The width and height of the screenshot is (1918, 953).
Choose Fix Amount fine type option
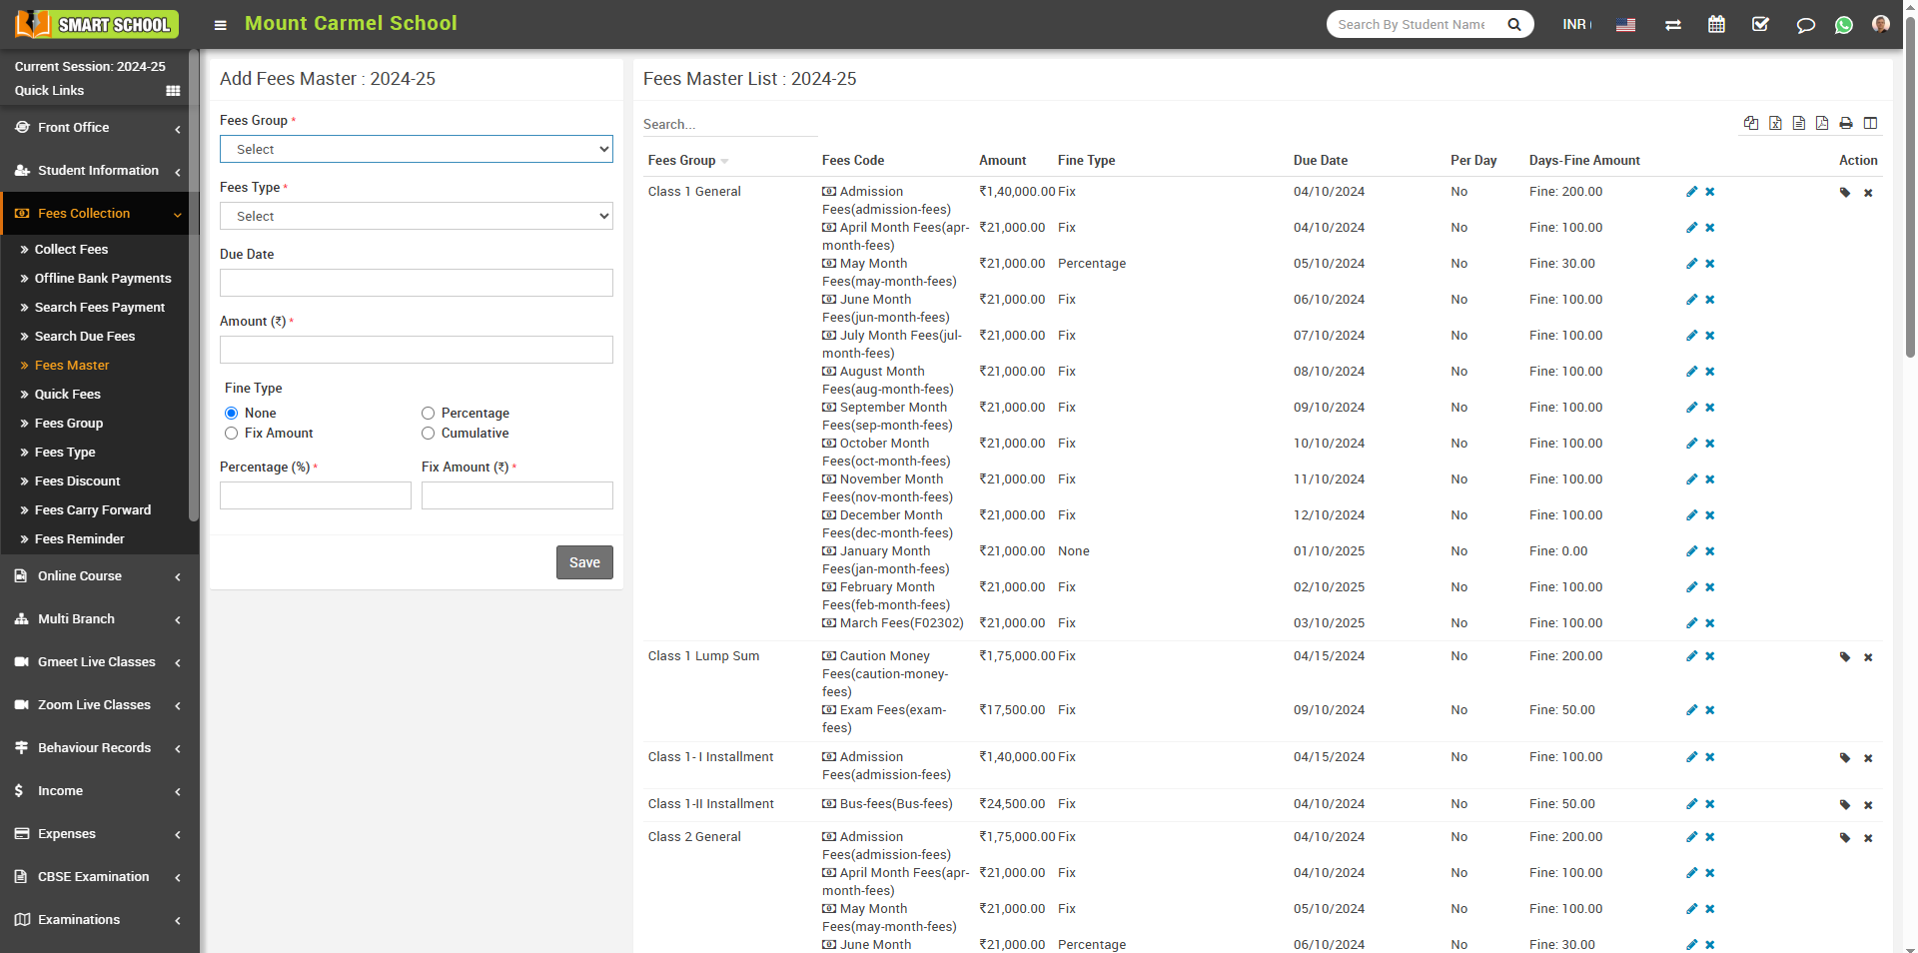click(231, 434)
